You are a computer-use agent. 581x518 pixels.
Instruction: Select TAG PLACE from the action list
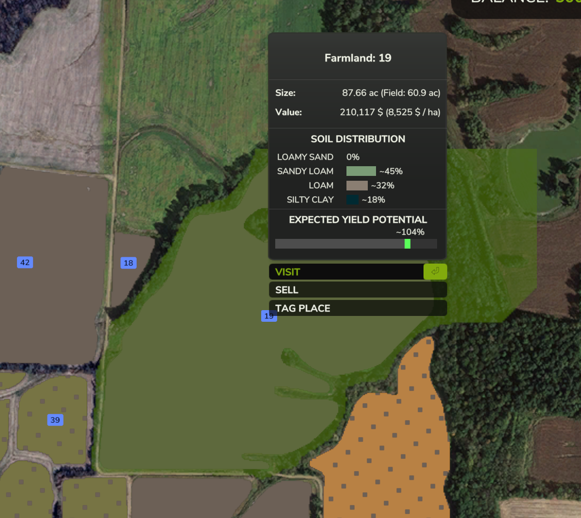tap(358, 308)
